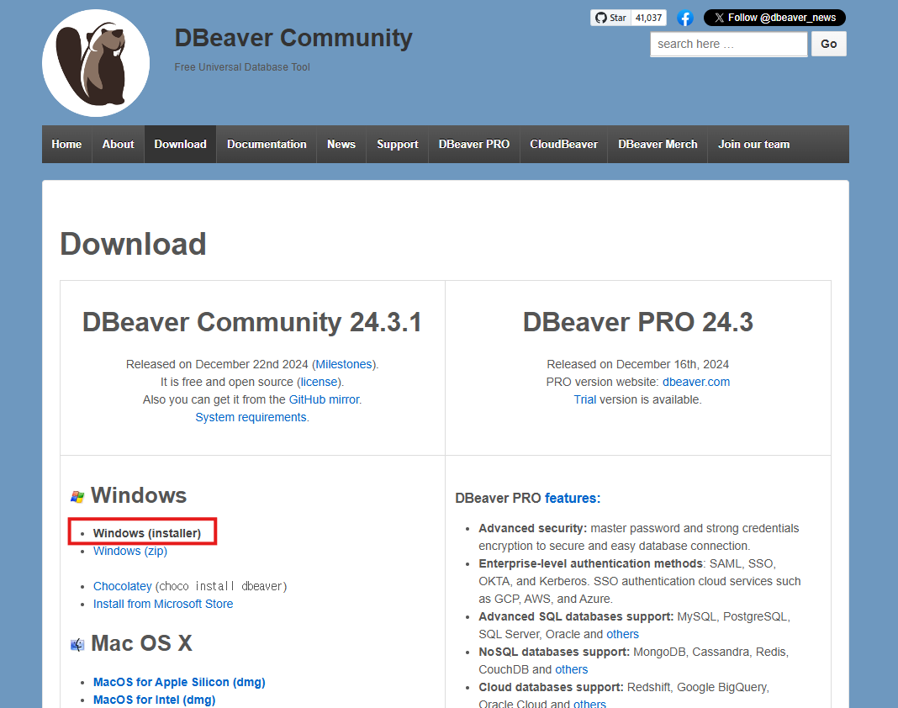The image size is (898, 708).
Task: Open the GitHub mirror link
Action: pos(325,399)
